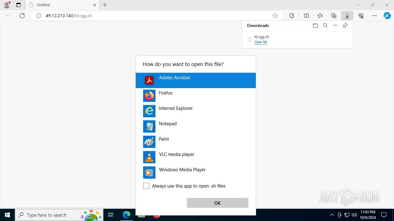The height and width of the screenshot is (221, 394).
Task: Open more options in Downloads panel
Action: (335, 25)
